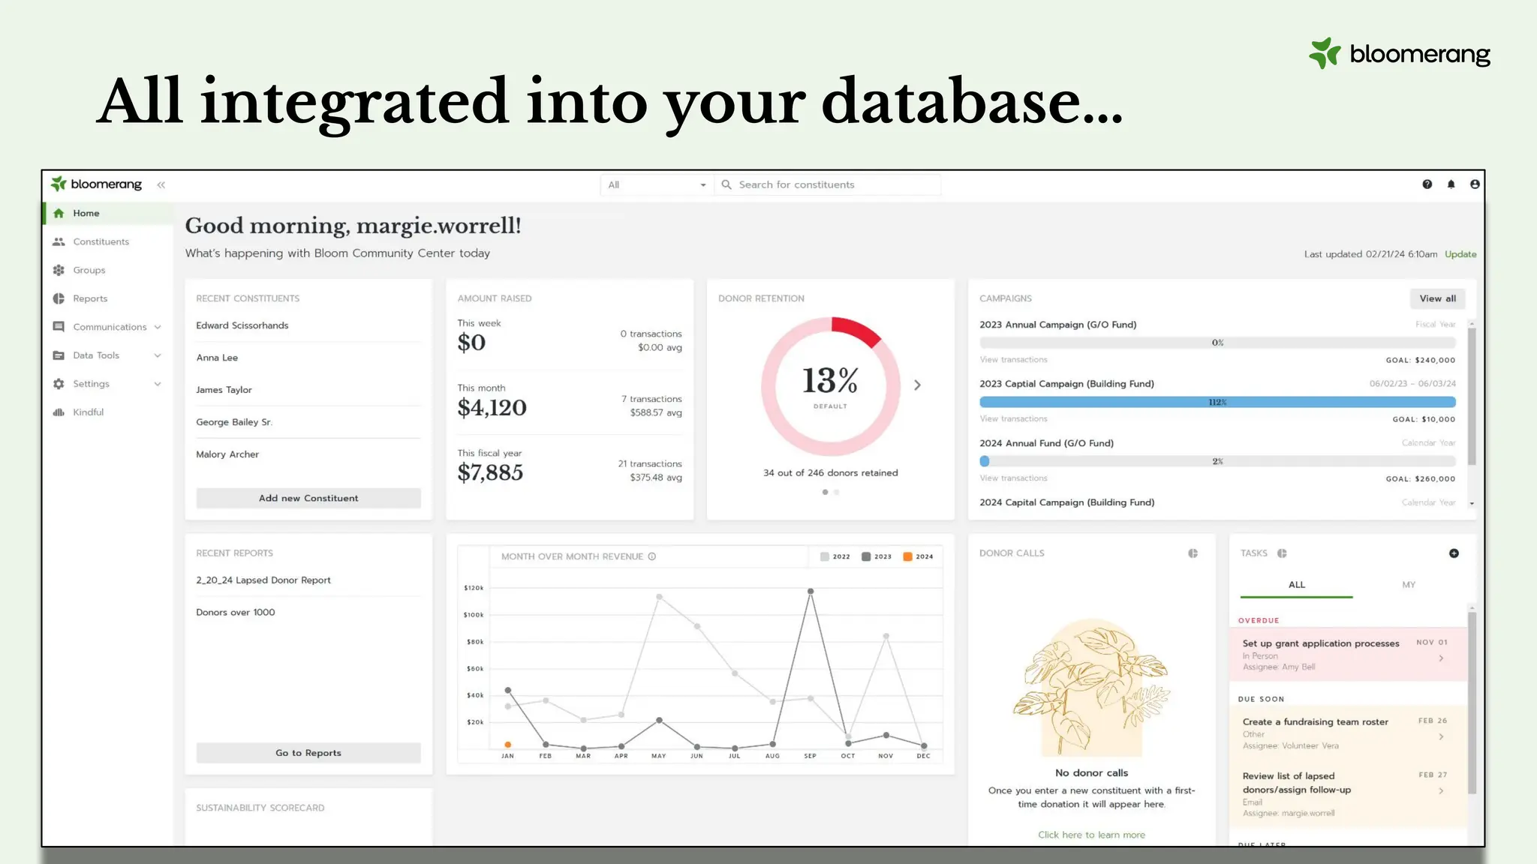Toggle the 2023 legend series
Screen dimensions: 1537x864
tap(877, 556)
